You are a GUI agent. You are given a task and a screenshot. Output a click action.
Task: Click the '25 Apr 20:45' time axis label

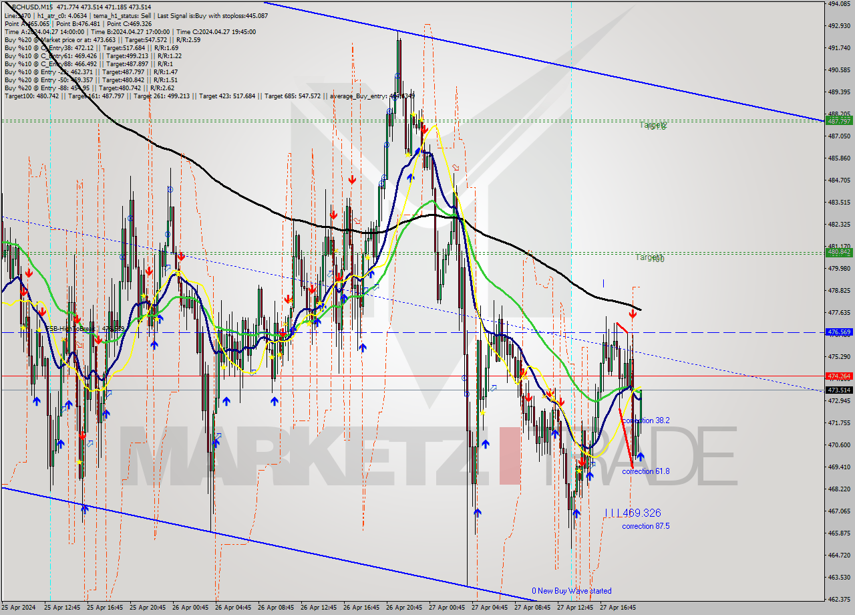(148, 608)
